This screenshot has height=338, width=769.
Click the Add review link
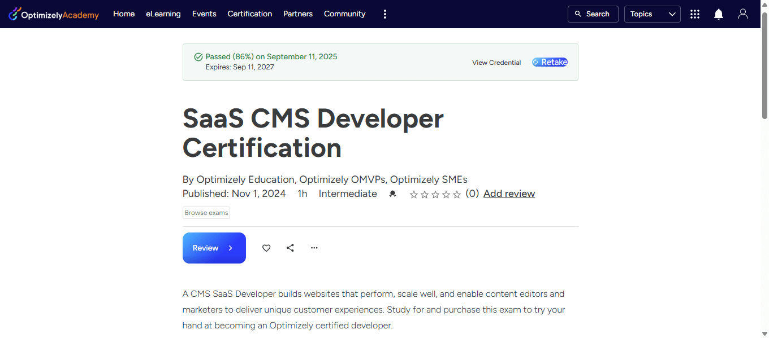tap(509, 194)
